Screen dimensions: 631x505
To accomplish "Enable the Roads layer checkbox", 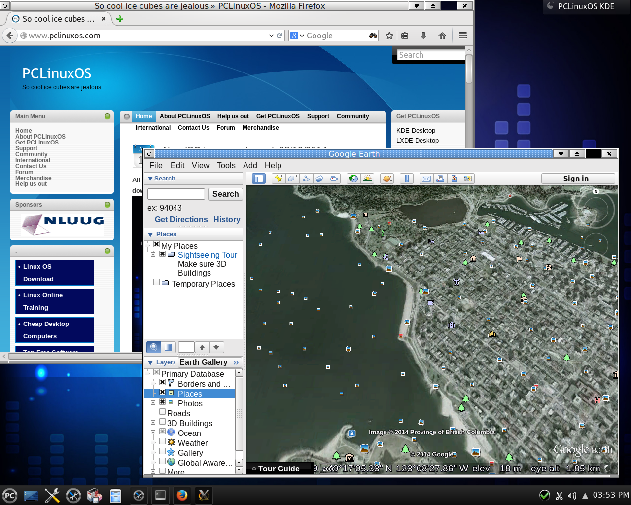I will tap(162, 412).
